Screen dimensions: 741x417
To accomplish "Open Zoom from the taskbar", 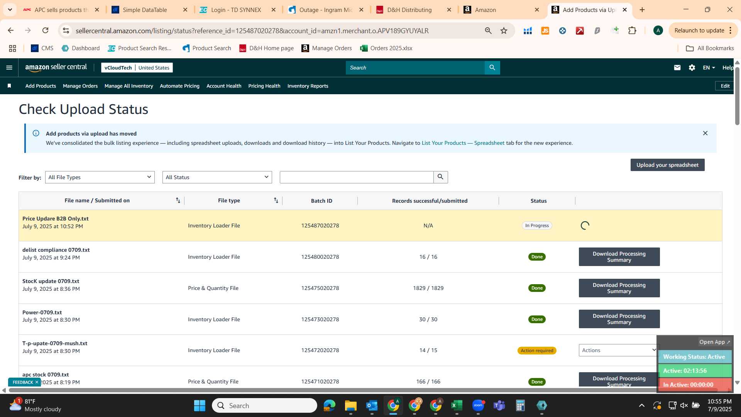I will coord(478,405).
